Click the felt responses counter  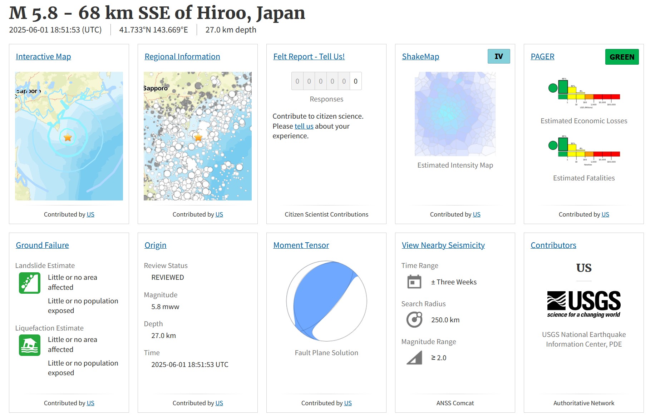pyautogui.click(x=326, y=81)
